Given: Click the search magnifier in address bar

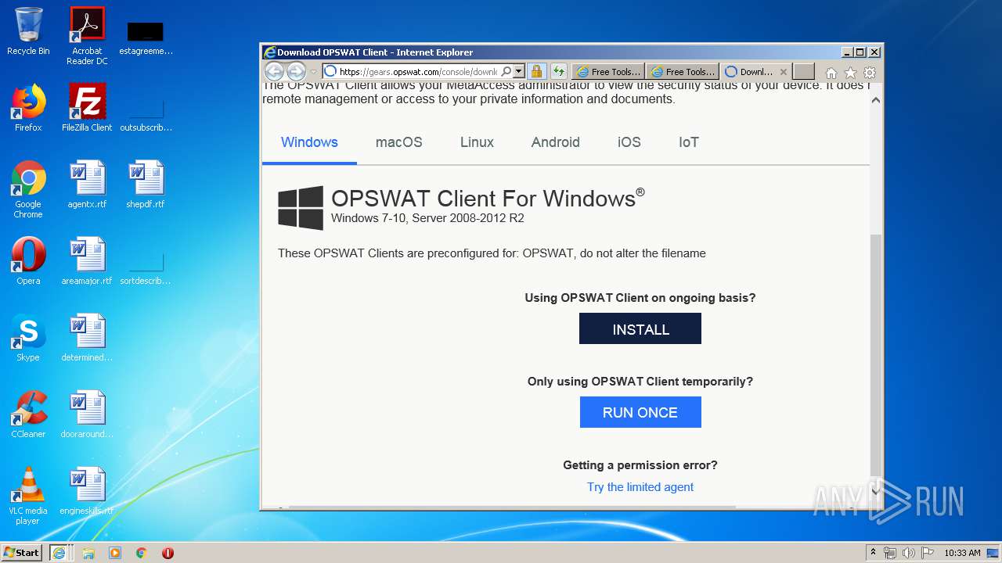Looking at the screenshot, I should [506, 71].
